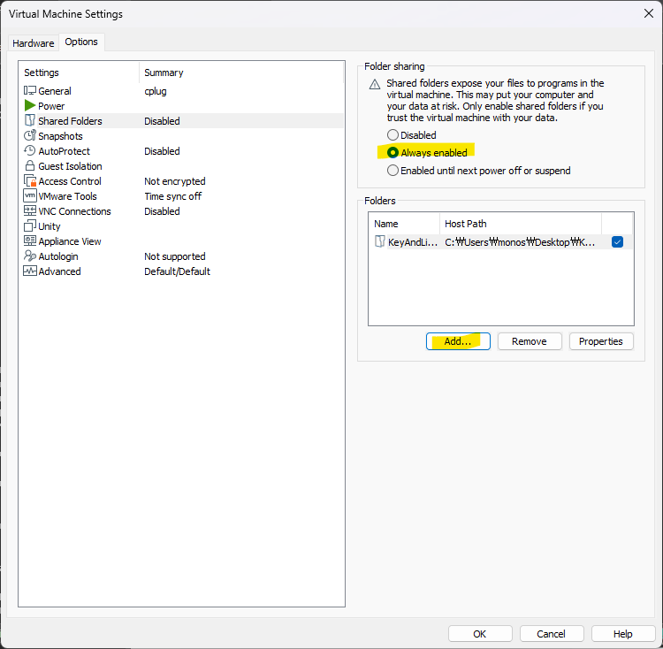The width and height of the screenshot is (663, 649).
Task: Click the VMware Tools vm icon
Action: pyautogui.click(x=29, y=195)
